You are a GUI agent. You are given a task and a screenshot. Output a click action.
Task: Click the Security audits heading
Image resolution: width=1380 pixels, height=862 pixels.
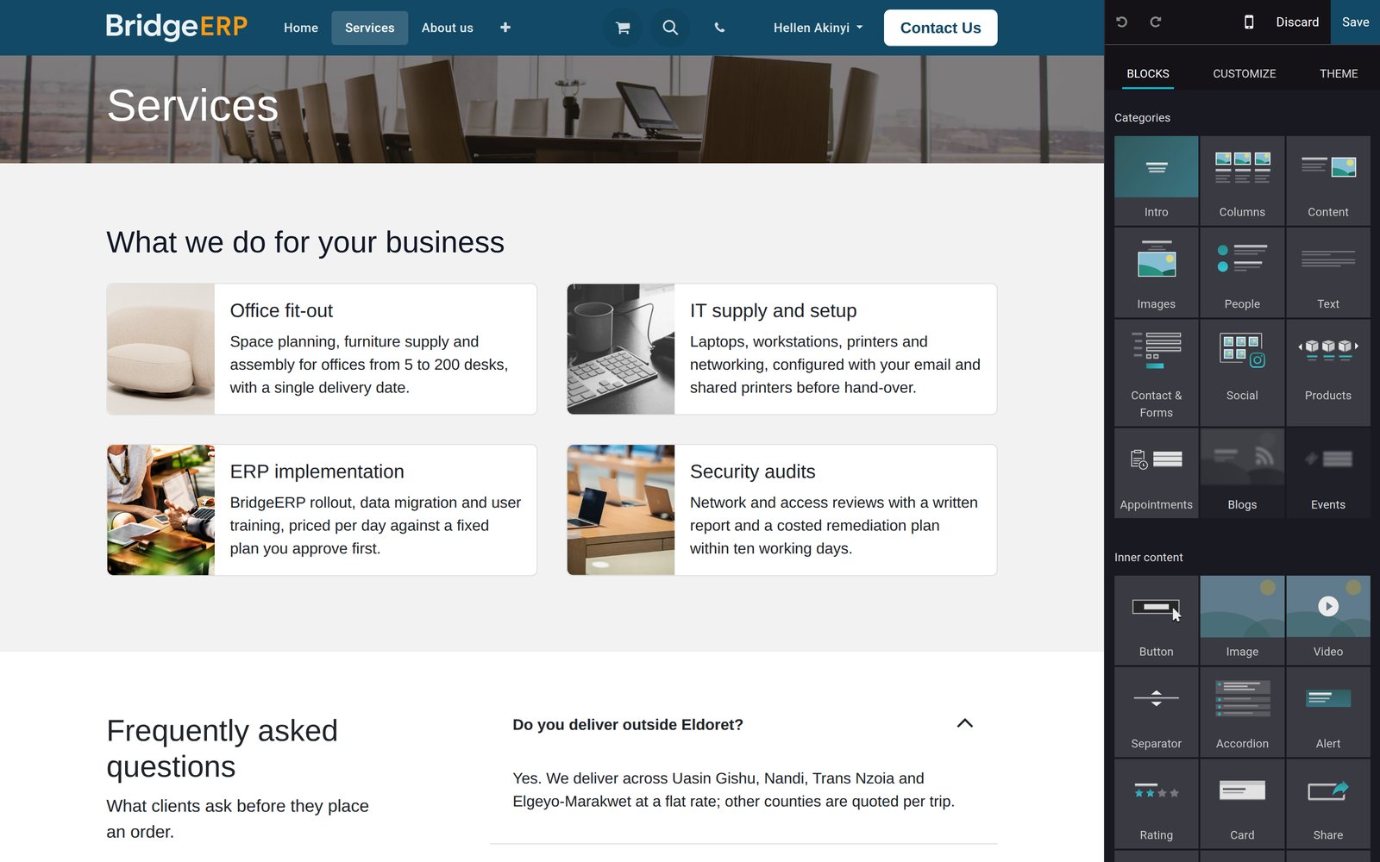point(752,472)
